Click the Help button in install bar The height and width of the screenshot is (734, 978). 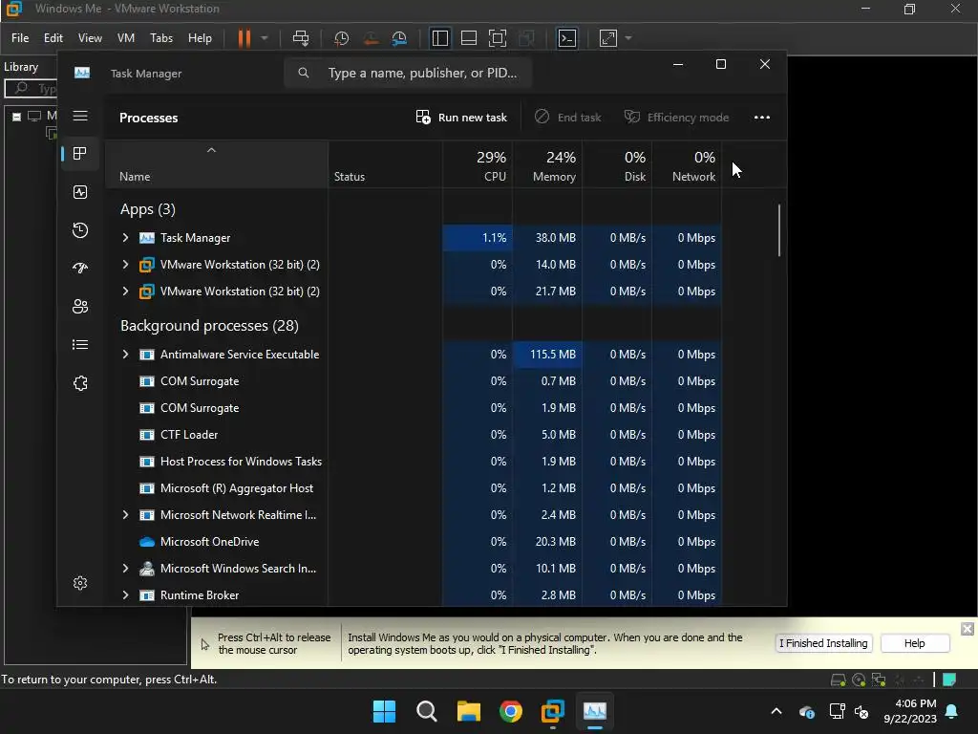pyautogui.click(x=914, y=643)
